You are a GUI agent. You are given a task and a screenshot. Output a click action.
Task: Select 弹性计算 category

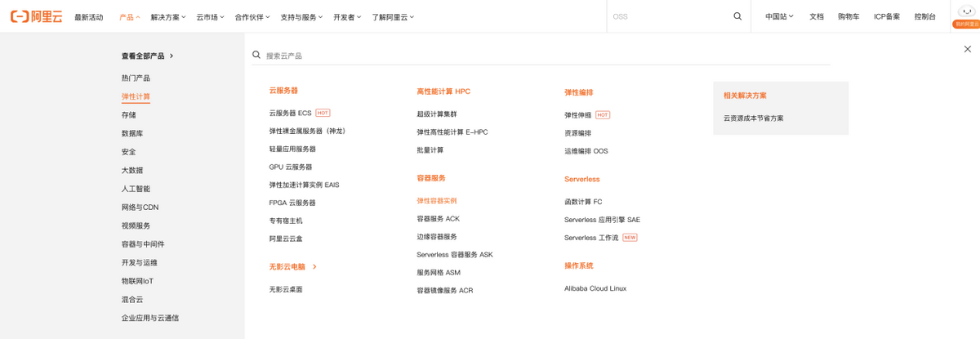pos(136,96)
